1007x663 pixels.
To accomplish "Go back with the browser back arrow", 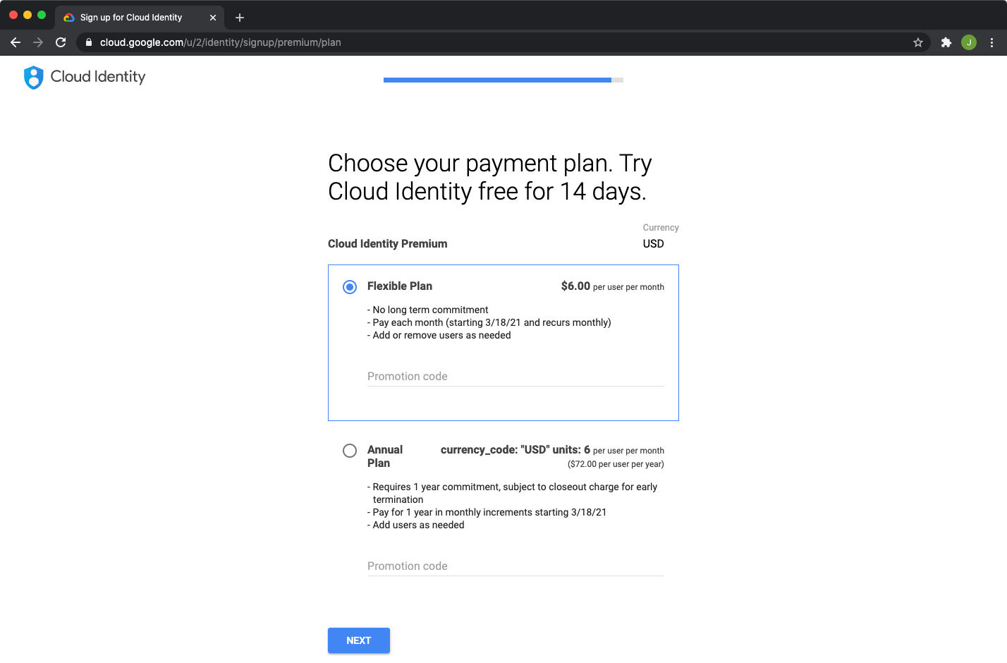I will pos(16,42).
